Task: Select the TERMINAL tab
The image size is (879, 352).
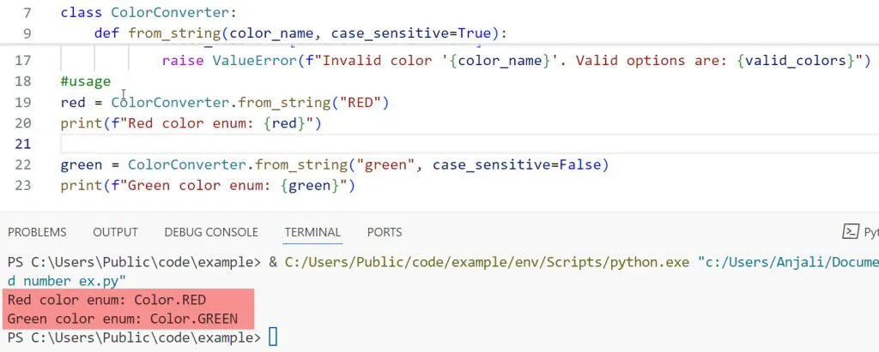Action: tap(312, 232)
